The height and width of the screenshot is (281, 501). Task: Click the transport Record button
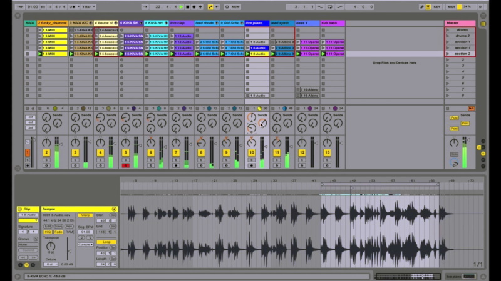[x=194, y=7]
